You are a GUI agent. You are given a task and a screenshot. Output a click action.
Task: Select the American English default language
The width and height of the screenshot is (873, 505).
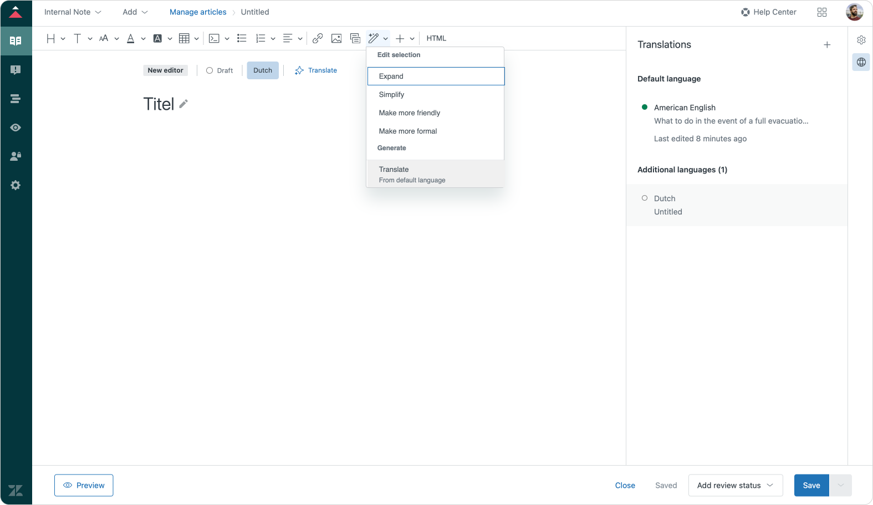(x=737, y=123)
